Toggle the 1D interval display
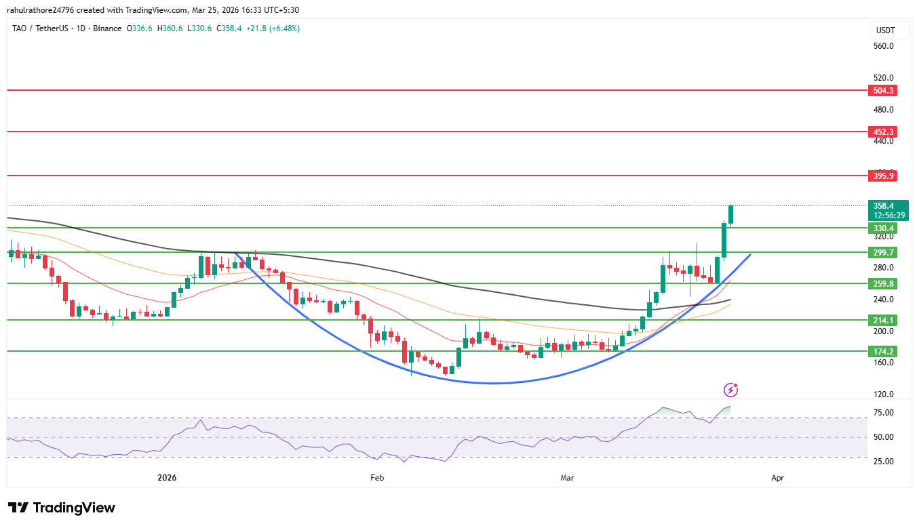Image resolution: width=919 pixels, height=528 pixels. click(x=81, y=28)
